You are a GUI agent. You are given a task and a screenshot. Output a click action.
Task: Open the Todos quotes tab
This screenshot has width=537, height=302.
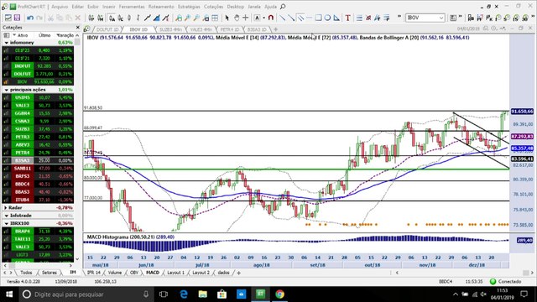coord(26,273)
